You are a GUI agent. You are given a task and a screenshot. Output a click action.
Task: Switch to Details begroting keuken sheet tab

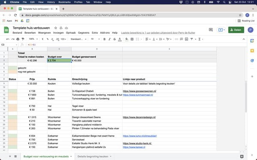pos(93,157)
